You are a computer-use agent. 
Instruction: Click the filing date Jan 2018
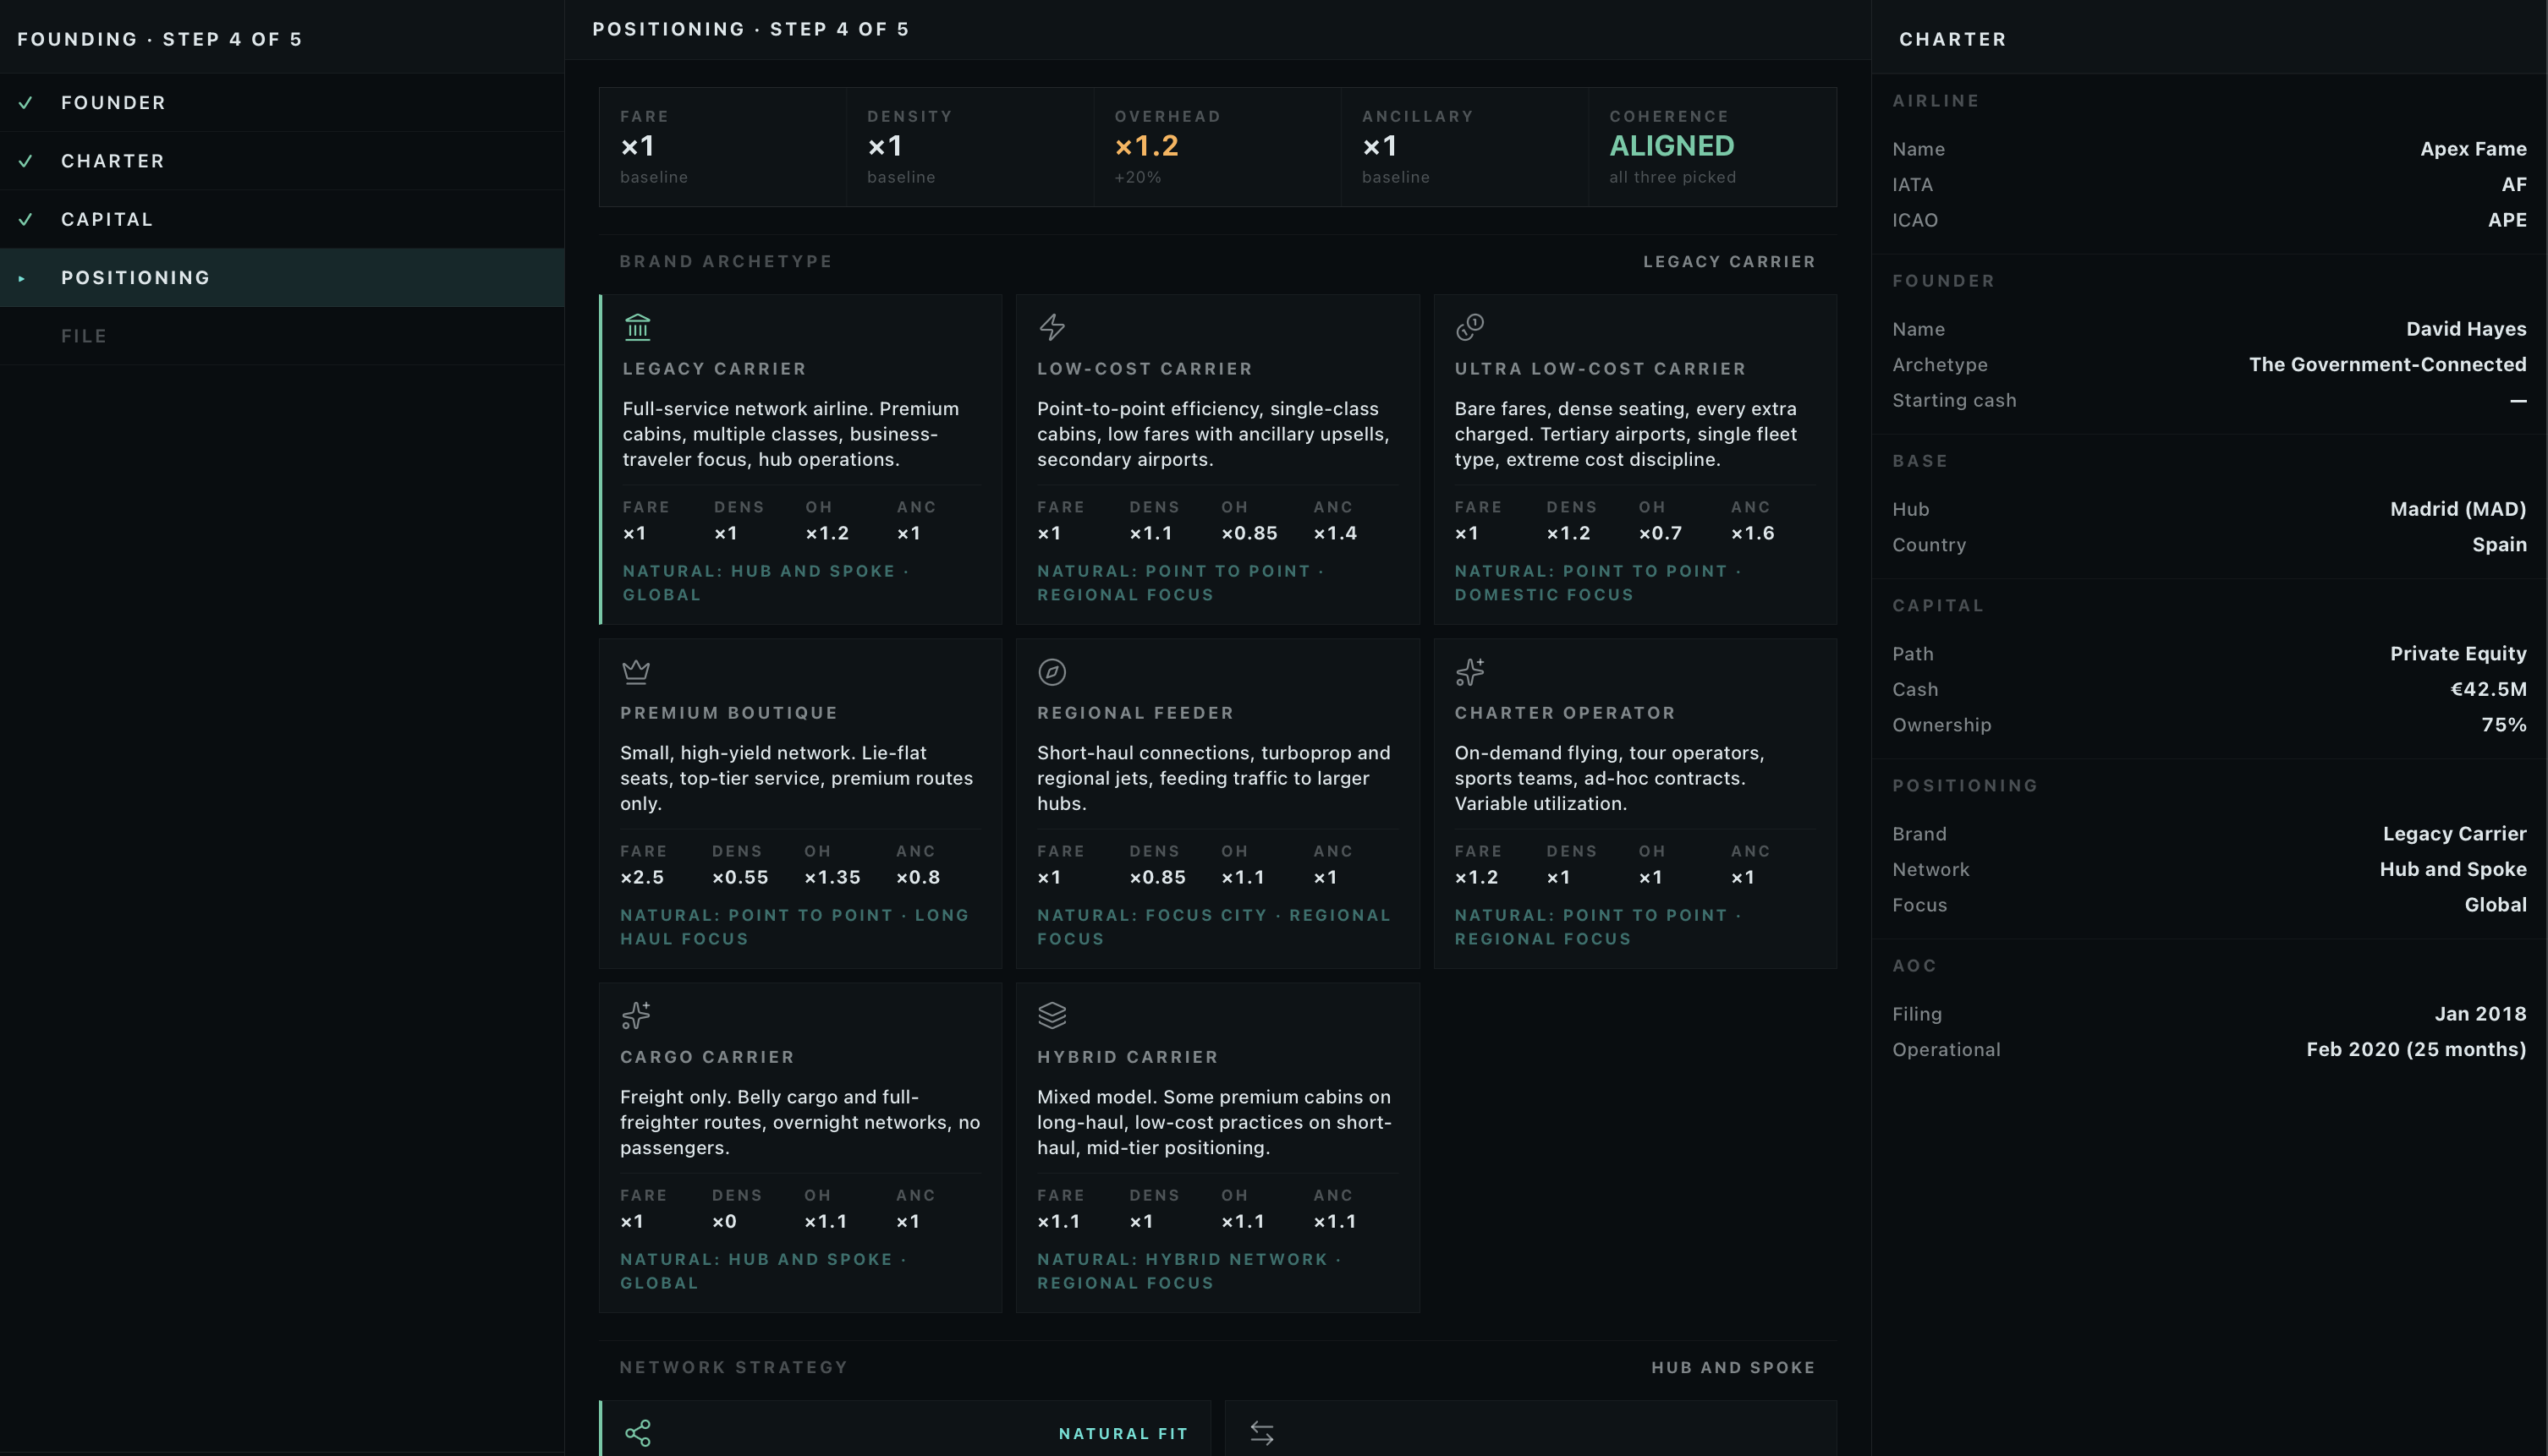pyautogui.click(x=2480, y=1013)
